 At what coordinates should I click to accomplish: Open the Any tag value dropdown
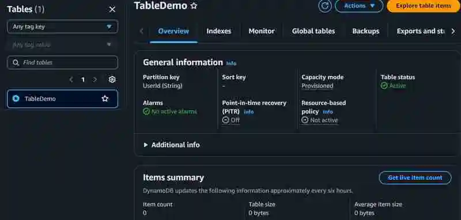[62, 45]
